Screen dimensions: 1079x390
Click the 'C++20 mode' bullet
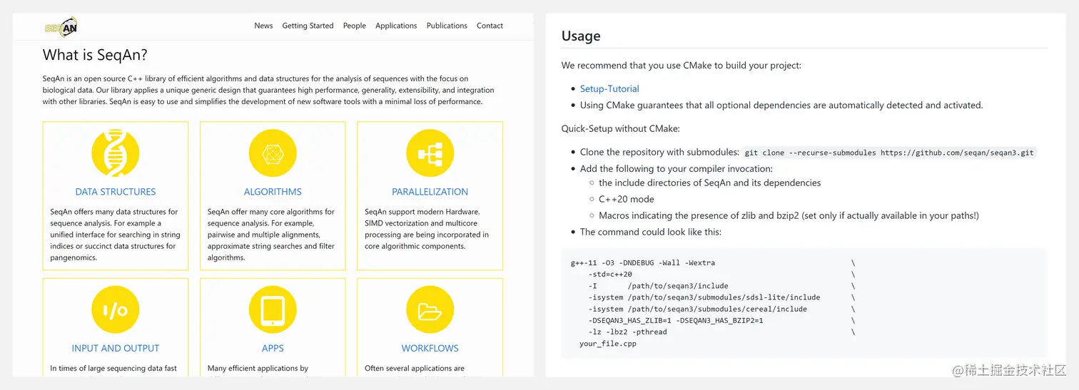click(x=627, y=199)
